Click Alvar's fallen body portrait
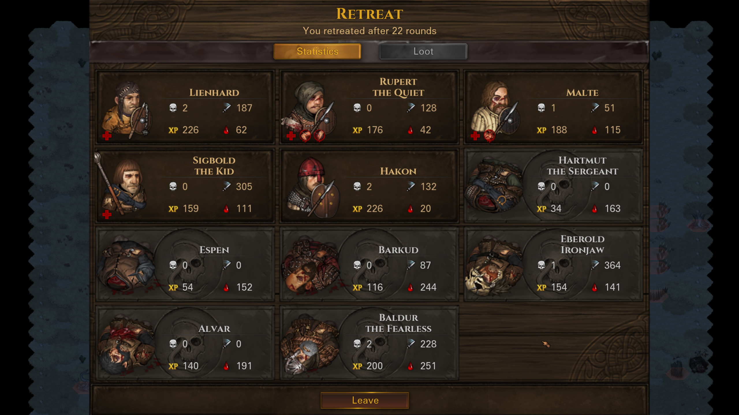The image size is (739, 415). pos(126,344)
